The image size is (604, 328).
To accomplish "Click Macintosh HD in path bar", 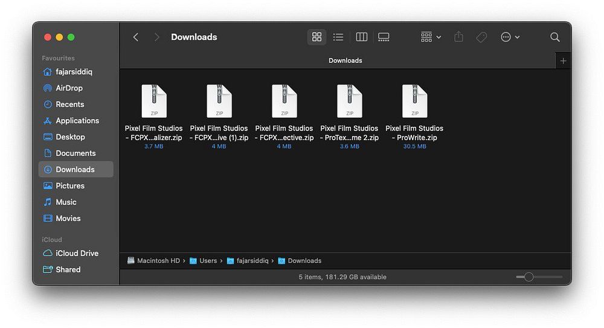I will point(153,260).
